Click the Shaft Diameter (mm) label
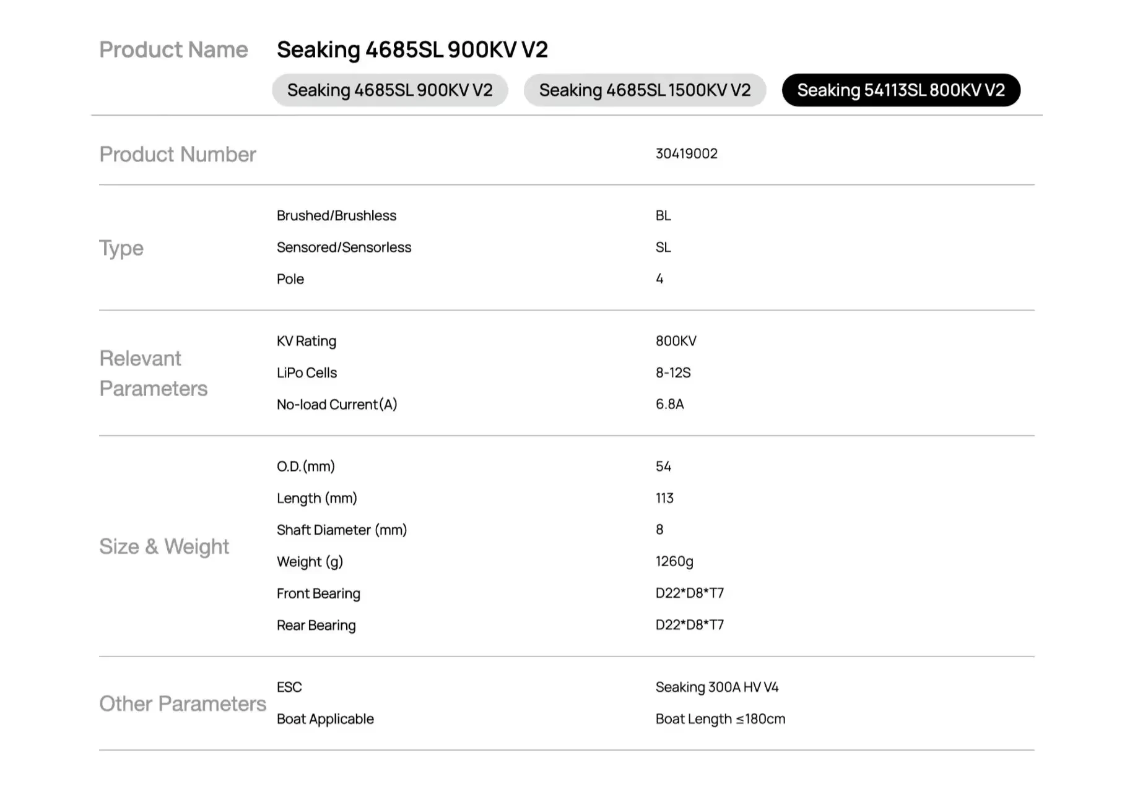 tap(341, 530)
